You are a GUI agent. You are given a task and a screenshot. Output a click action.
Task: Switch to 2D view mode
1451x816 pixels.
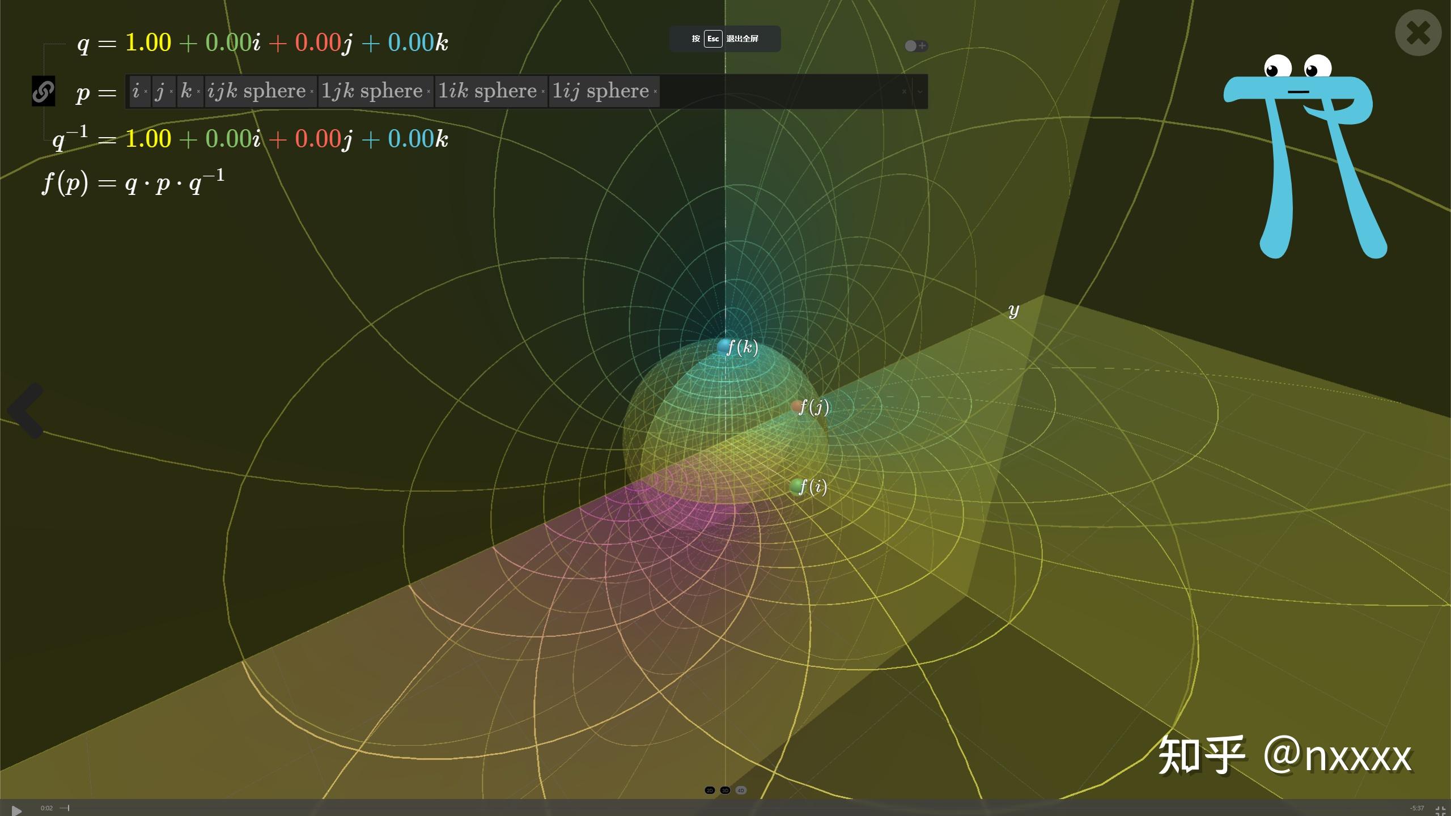[710, 790]
